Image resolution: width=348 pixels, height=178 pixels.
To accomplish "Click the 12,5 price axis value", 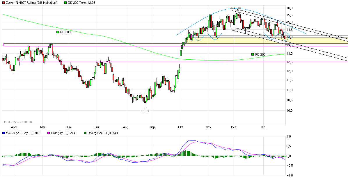I will (x=290, y=62).
